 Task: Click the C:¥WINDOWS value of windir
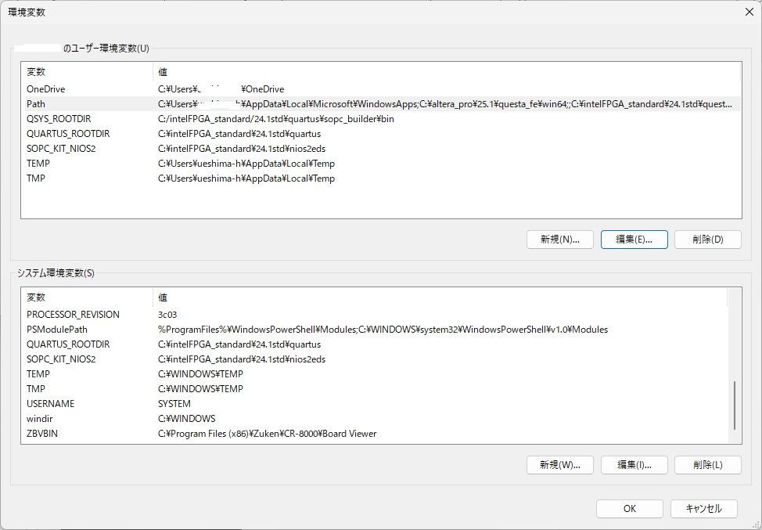click(187, 419)
